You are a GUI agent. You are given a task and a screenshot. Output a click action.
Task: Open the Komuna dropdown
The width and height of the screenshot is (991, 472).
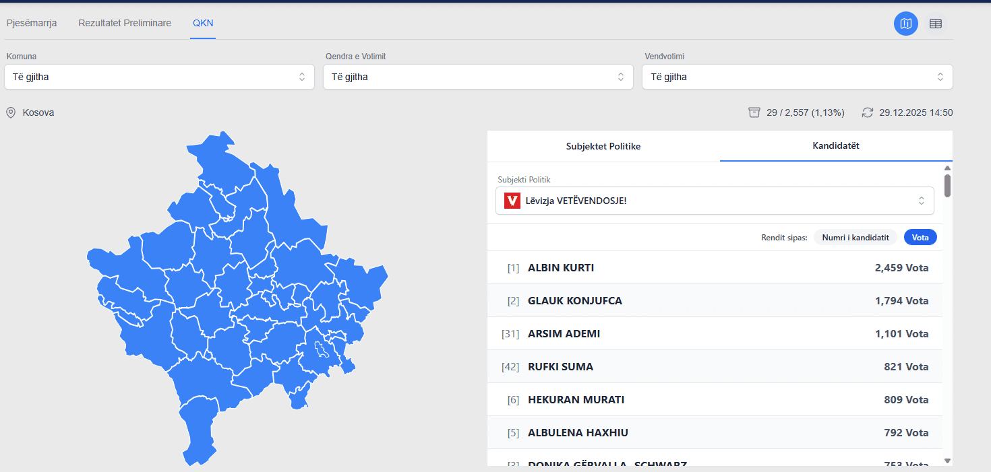[x=159, y=77]
